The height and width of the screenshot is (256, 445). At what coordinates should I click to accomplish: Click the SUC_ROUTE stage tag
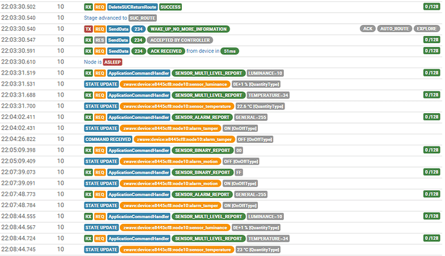143,18
